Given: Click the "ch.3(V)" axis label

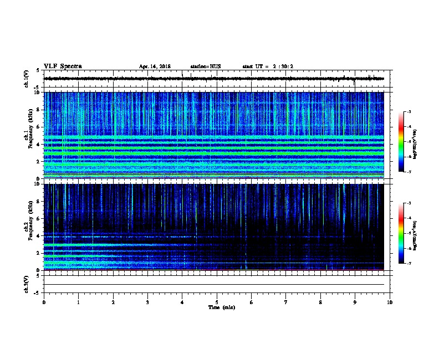Looking at the screenshot, I should (x=26, y=284).
